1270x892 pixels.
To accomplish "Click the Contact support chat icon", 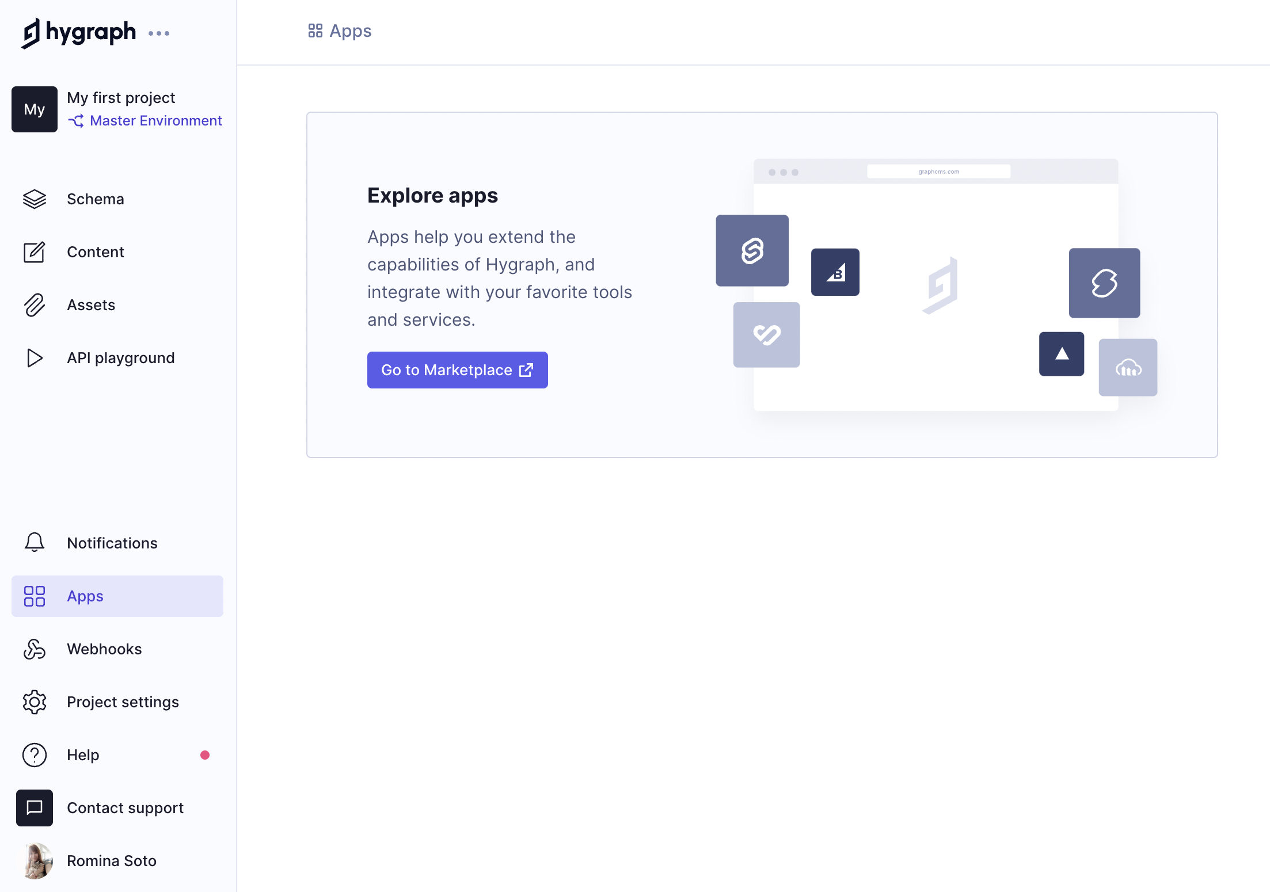I will coord(35,808).
